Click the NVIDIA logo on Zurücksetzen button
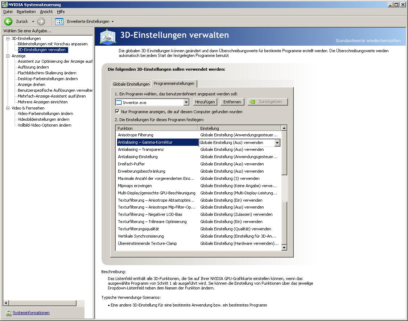 point(252,102)
